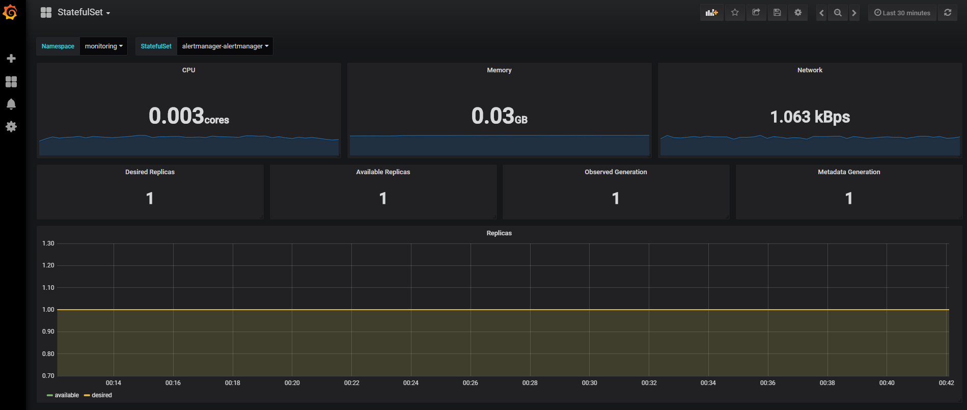Click the dashboard grid icon beside StatefulSet title
The image size is (967, 410).
[46, 13]
